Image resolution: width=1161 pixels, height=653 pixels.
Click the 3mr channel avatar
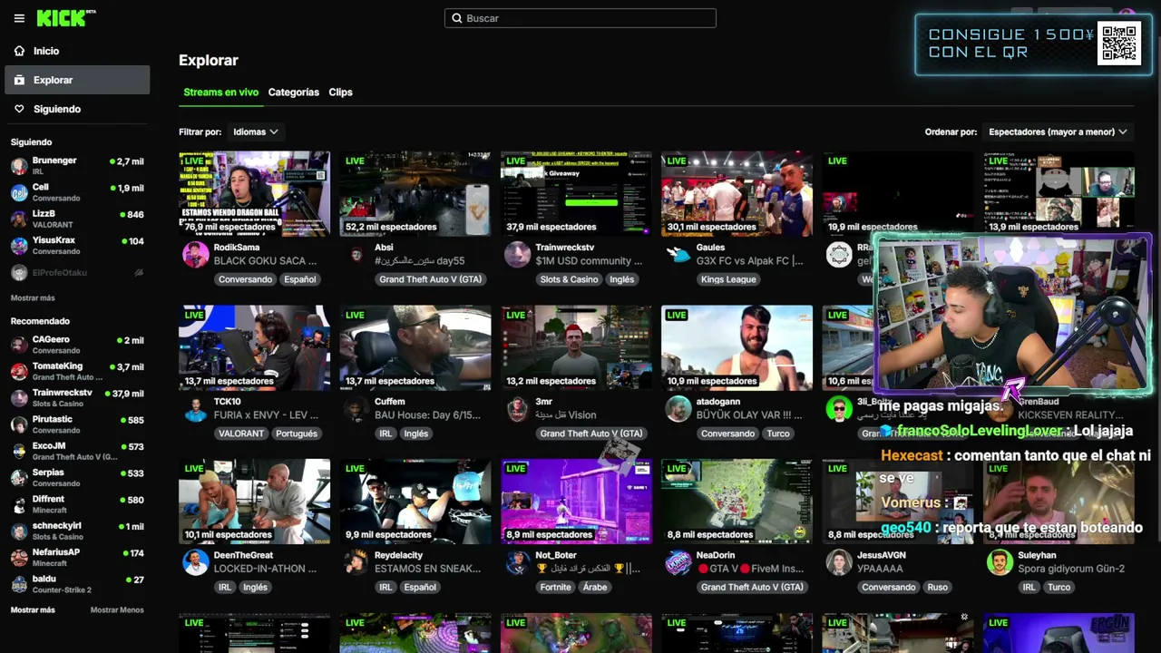(x=517, y=408)
